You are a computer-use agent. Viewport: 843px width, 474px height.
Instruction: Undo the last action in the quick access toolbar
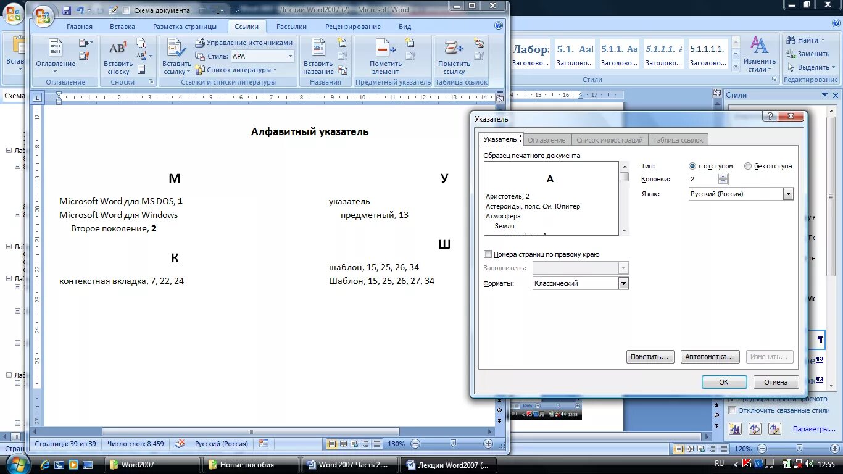(x=80, y=10)
